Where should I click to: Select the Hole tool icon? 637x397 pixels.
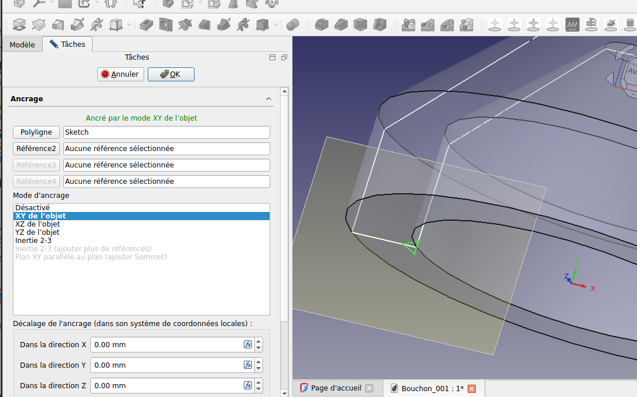tap(165, 25)
